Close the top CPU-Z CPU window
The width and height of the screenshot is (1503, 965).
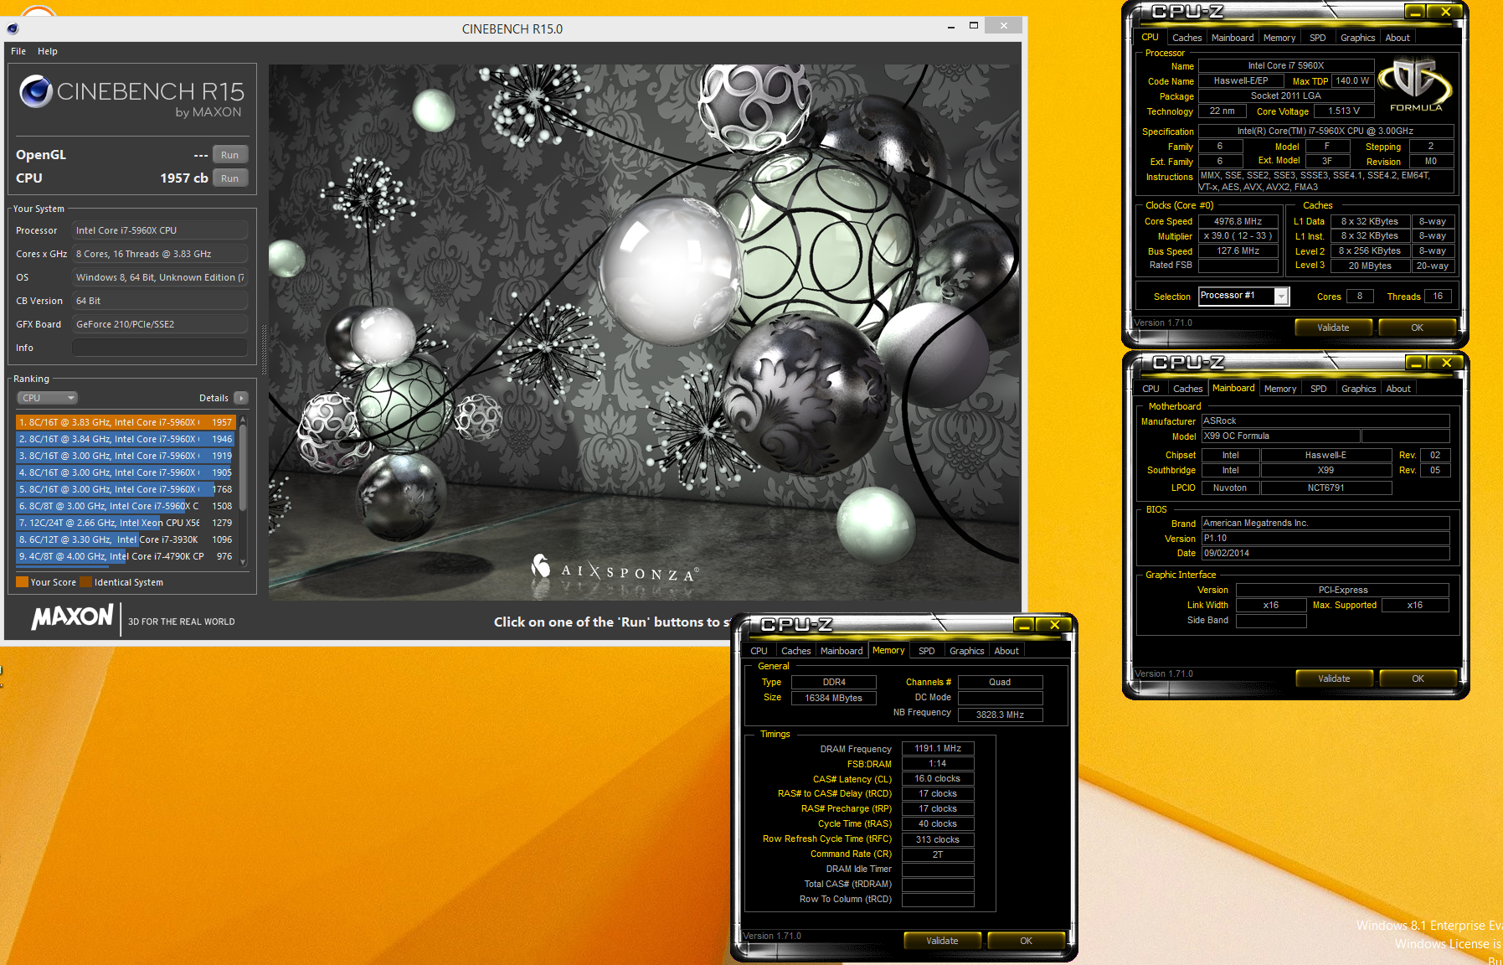point(1445,12)
